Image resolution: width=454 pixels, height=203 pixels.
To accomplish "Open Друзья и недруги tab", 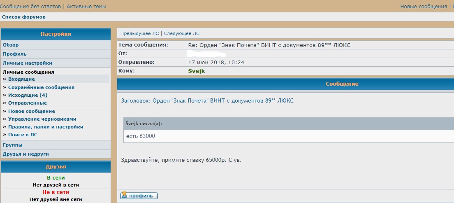I will [26, 154].
